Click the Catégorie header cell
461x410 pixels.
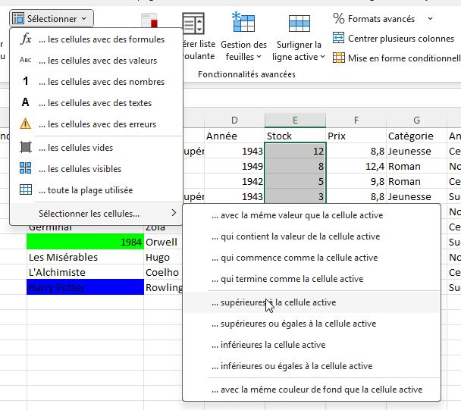(x=416, y=136)
